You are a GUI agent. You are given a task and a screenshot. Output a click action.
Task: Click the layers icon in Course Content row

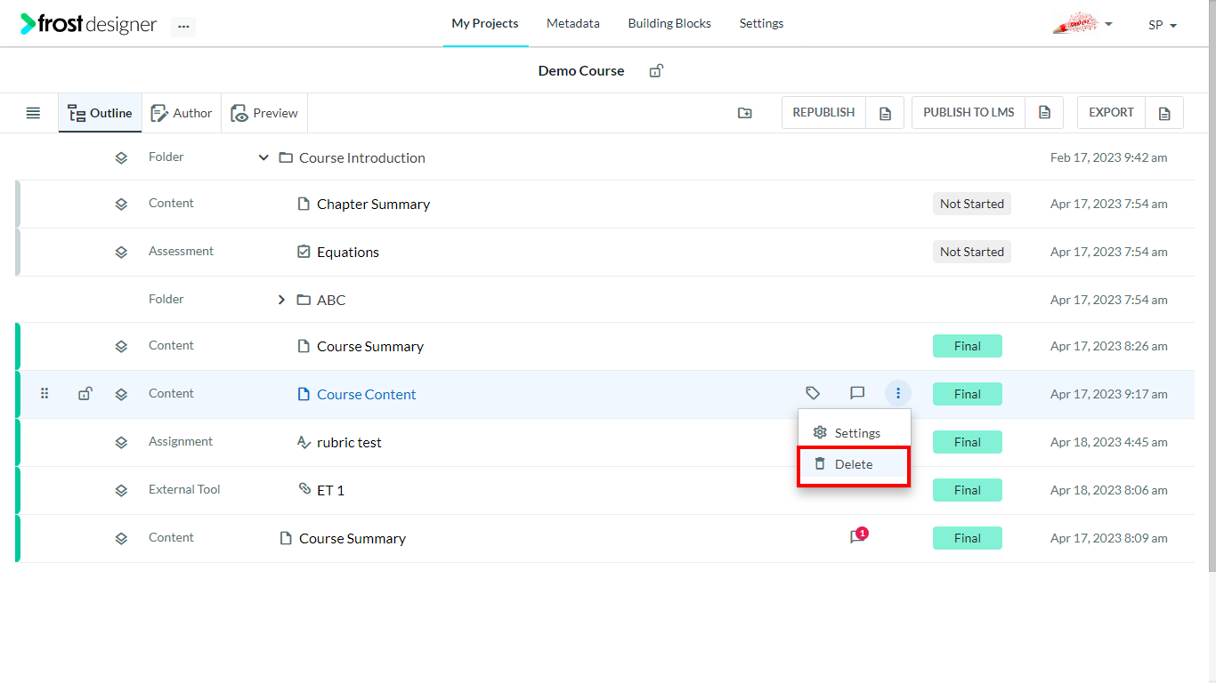[x=121, y=394]
